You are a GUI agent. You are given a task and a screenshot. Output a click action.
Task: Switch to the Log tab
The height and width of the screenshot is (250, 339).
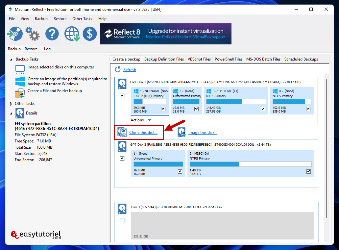[x=47, y=49]
